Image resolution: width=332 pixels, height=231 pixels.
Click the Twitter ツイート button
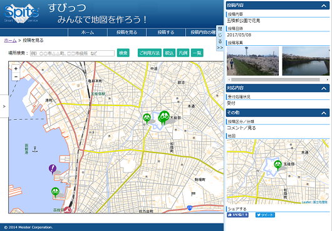click(265, 215)
